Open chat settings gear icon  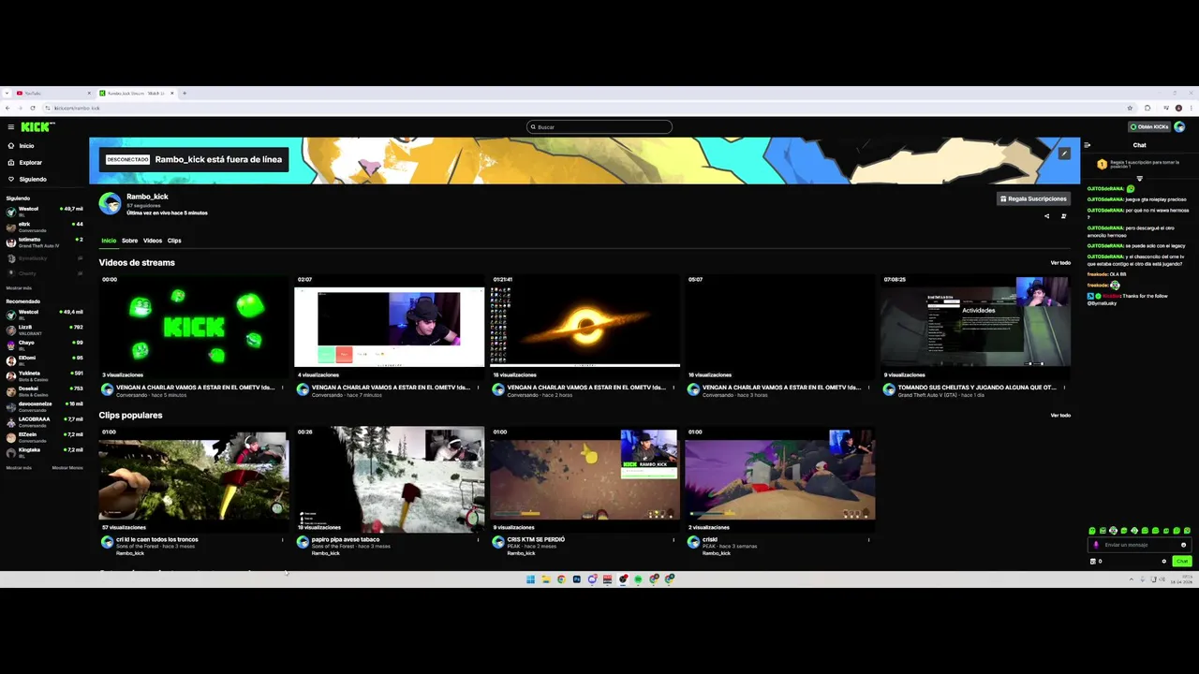click(1164, 562)
